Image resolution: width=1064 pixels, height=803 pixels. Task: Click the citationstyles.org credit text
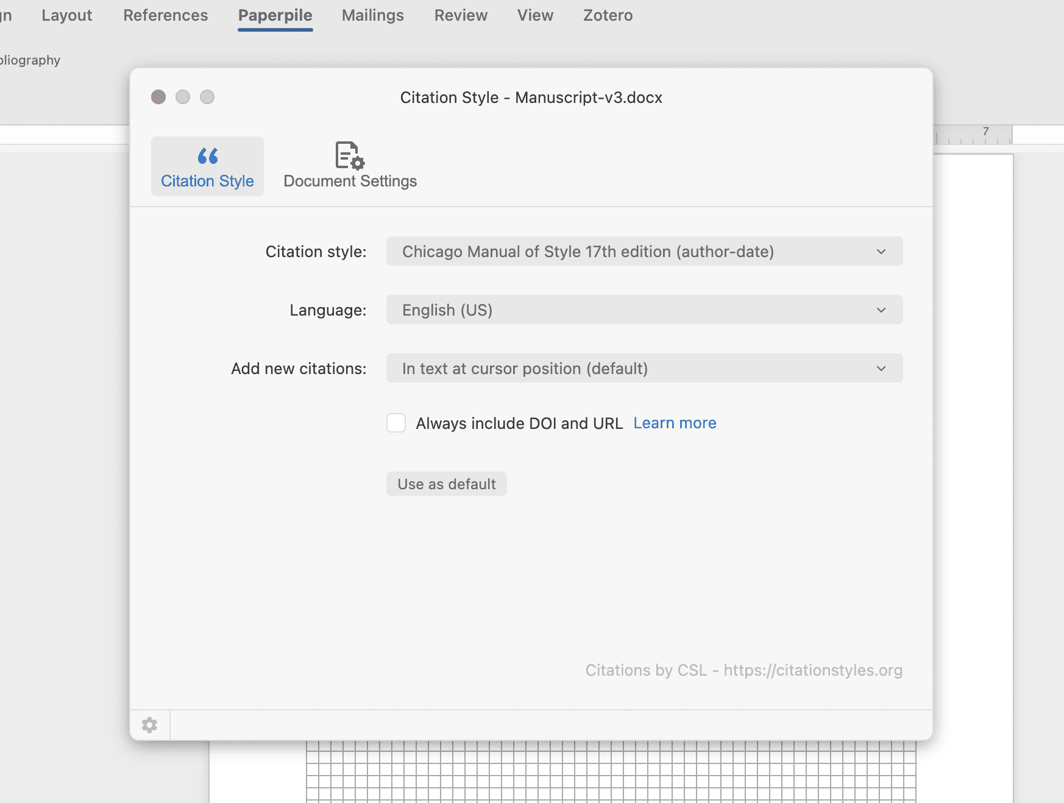(743, 670)
